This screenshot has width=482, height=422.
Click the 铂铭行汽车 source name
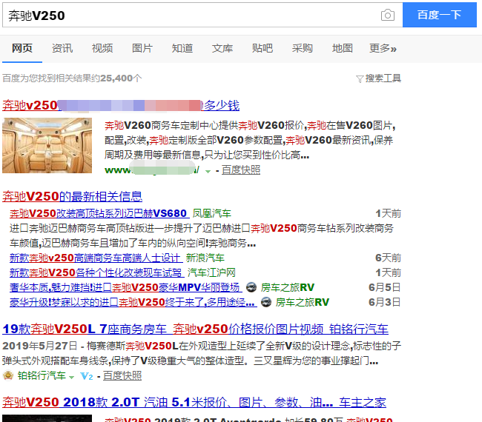coord(42,375)
